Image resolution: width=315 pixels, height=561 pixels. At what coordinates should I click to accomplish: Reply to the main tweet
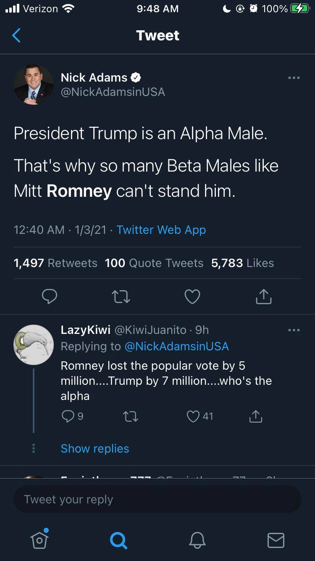tap(50, 296)
